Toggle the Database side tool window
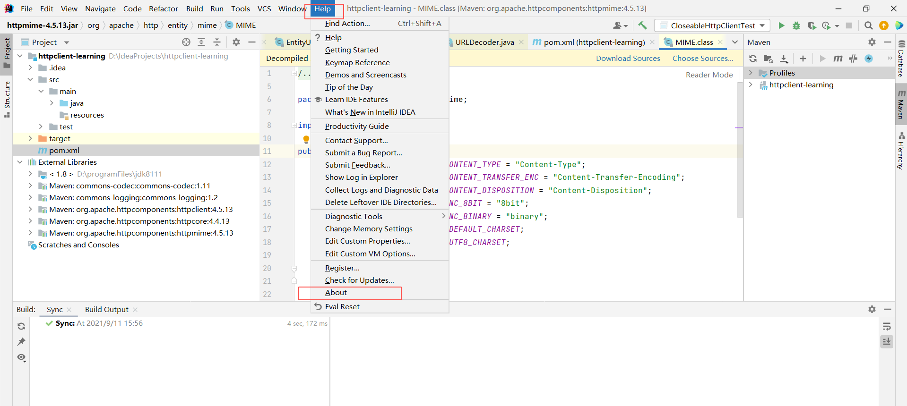Viewport: 907px width, 406px height. 901,59
